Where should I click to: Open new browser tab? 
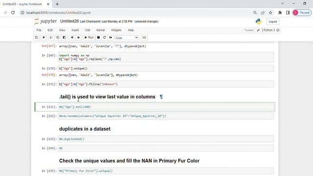point(57,4)
